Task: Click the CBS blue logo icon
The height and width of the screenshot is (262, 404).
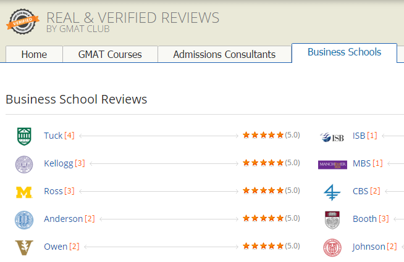Action: pos(332,192)
